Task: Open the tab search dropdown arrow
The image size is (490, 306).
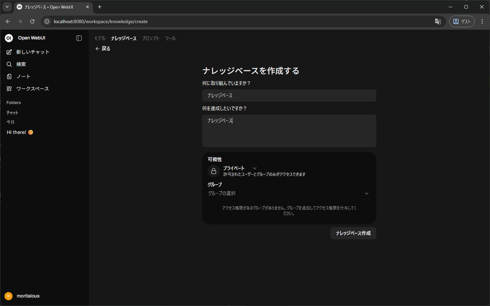Action: [x=7, y=7]
